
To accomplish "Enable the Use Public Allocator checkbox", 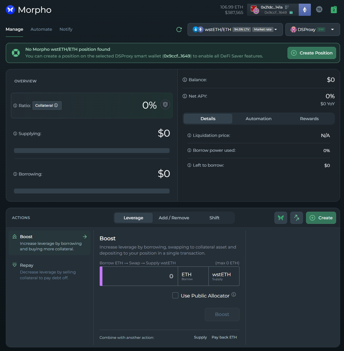I will (175, 296).
